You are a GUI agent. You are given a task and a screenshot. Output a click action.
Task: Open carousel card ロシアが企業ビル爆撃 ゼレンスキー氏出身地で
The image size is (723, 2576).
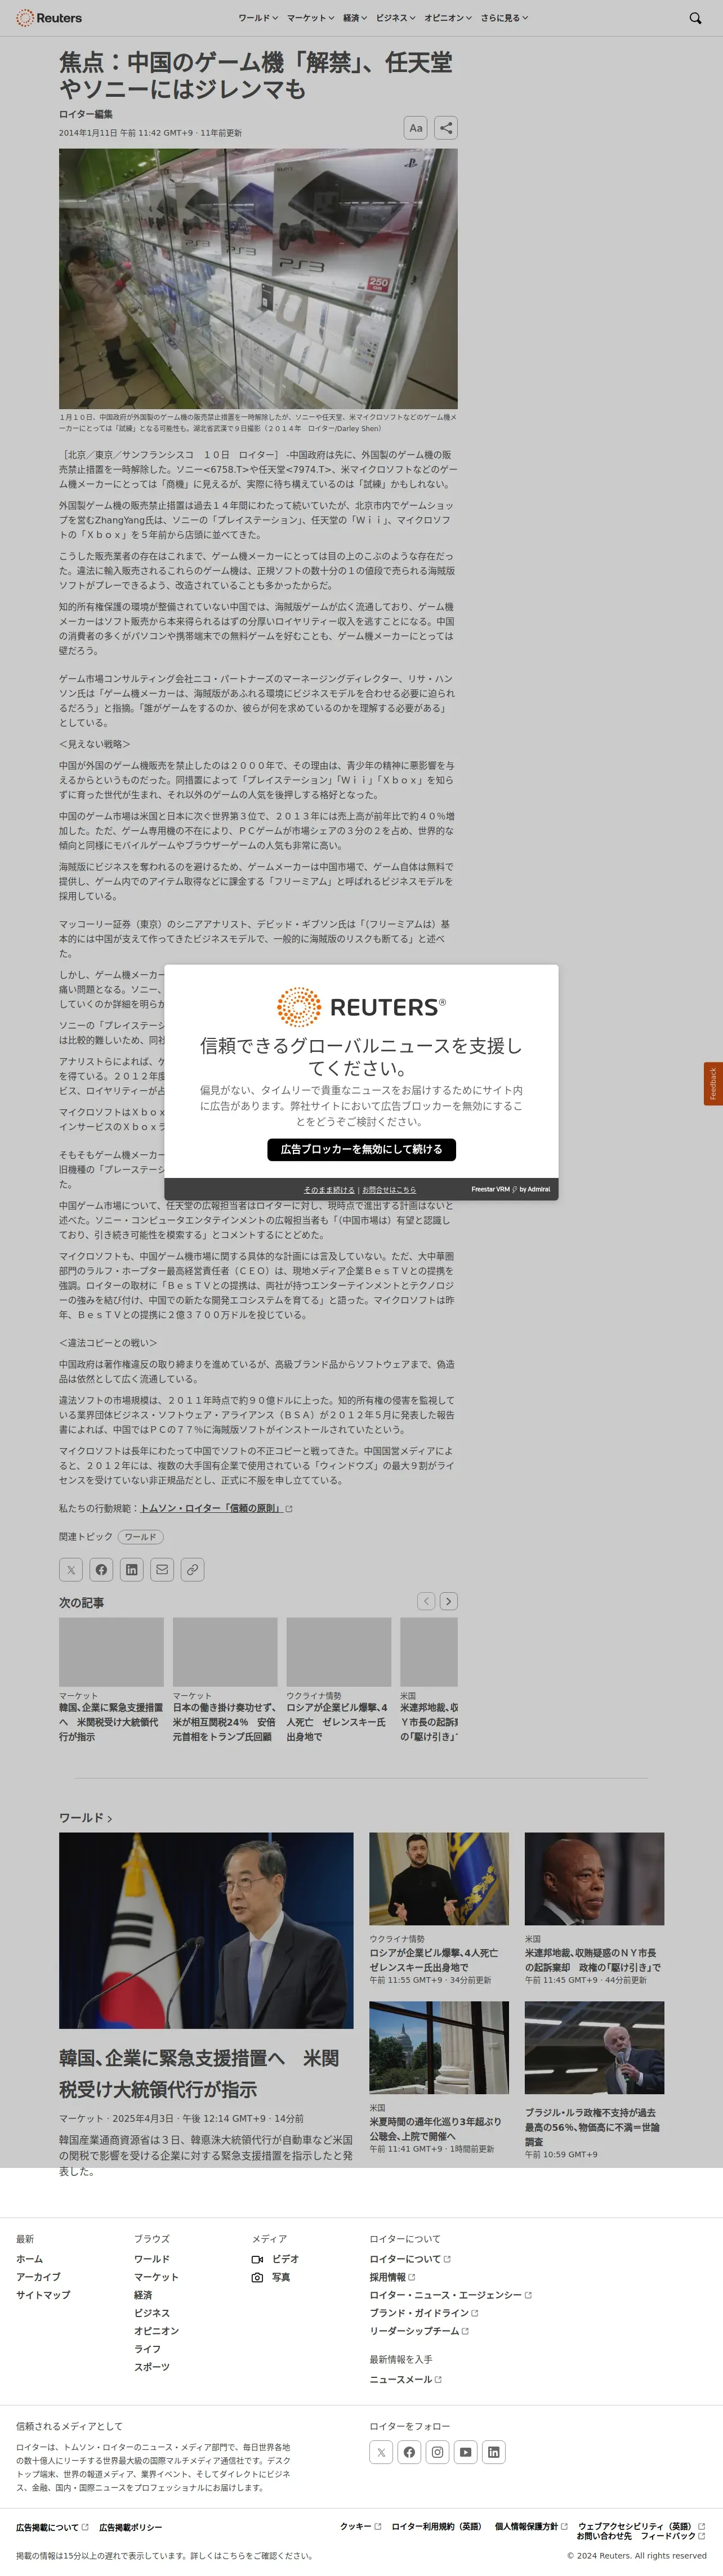[x=337, y=1722]
